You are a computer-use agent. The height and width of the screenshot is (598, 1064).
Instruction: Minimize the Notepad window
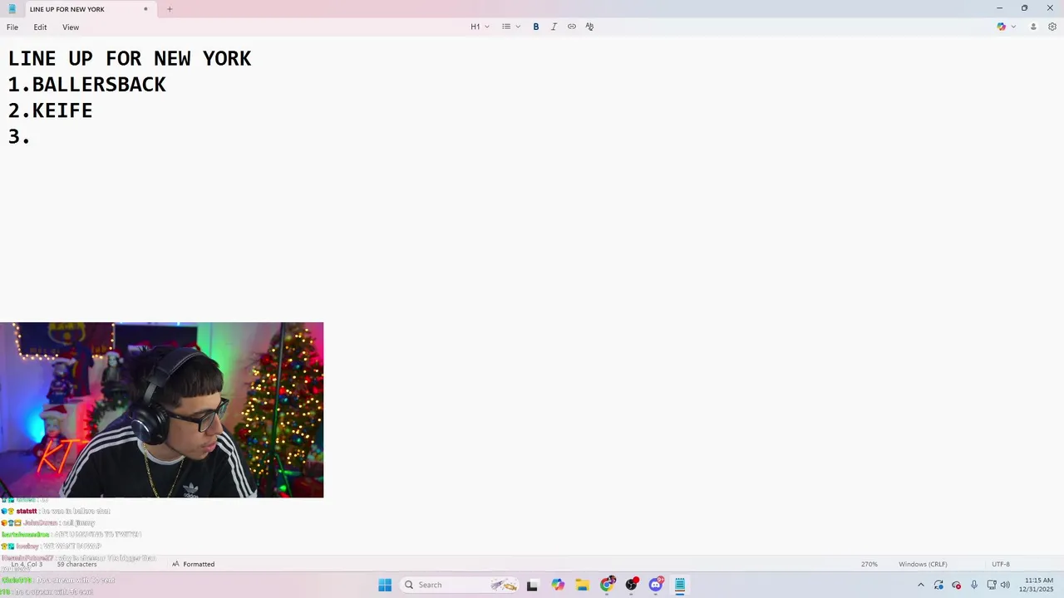click(999, 8)
